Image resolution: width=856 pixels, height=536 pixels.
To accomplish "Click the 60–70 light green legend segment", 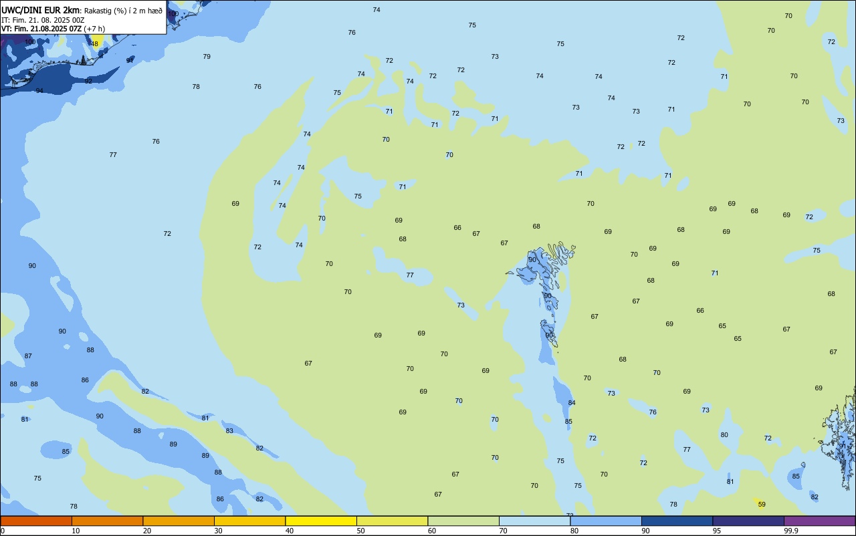I will tap(463, 521).
